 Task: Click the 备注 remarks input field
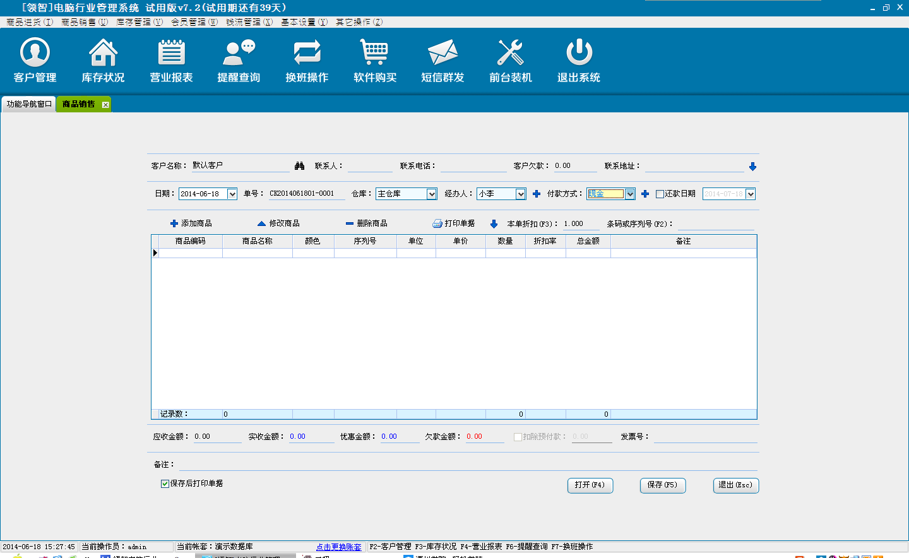467,465
